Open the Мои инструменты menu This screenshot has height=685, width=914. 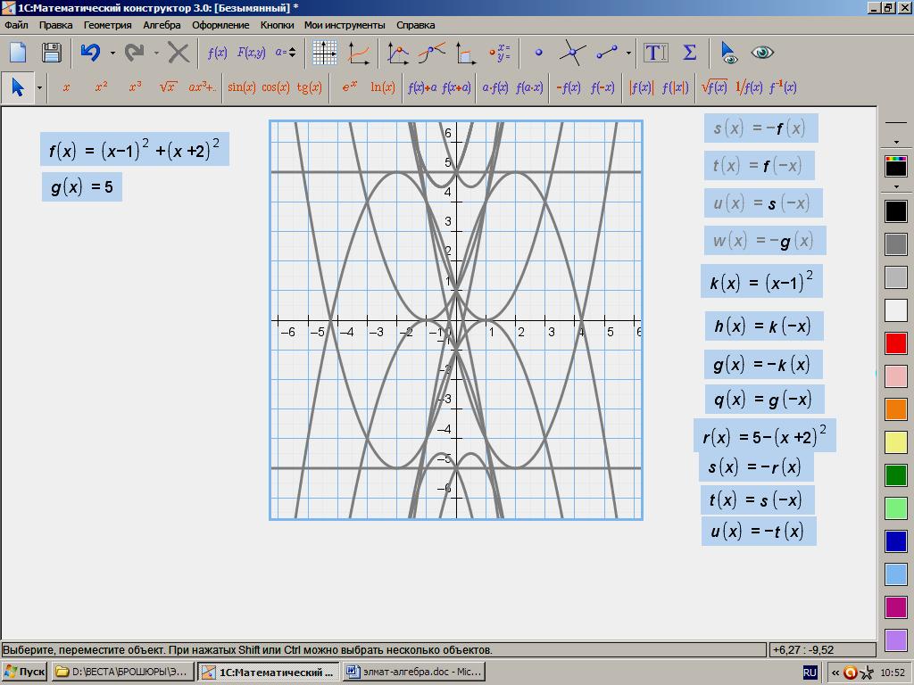345,25
